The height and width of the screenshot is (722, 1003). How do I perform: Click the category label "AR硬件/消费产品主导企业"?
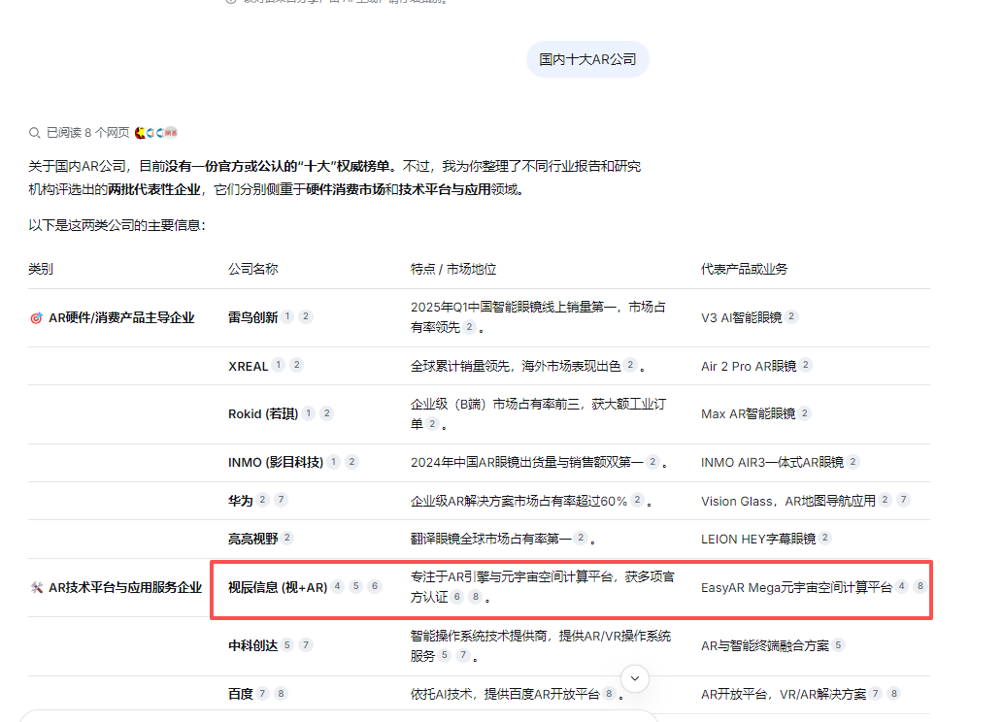121,318
